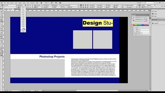Select the Pen tool
Screen dimensions: 165x93
[x=1, y=25]
